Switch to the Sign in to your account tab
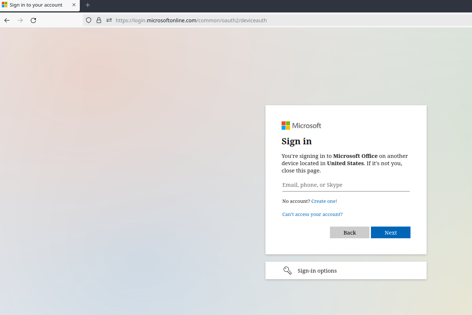This screenshot has height=315, width=472. coord(37,5)
